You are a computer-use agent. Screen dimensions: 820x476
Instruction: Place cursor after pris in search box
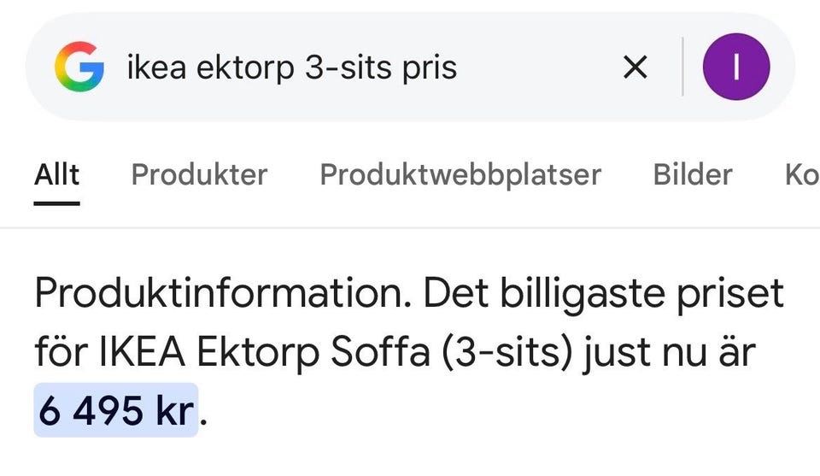(459, 68)
